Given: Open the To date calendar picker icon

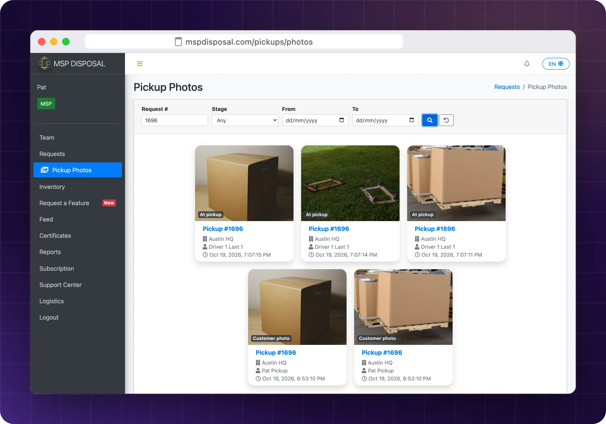Looking at the screenshot, I should tap(412, 120).
